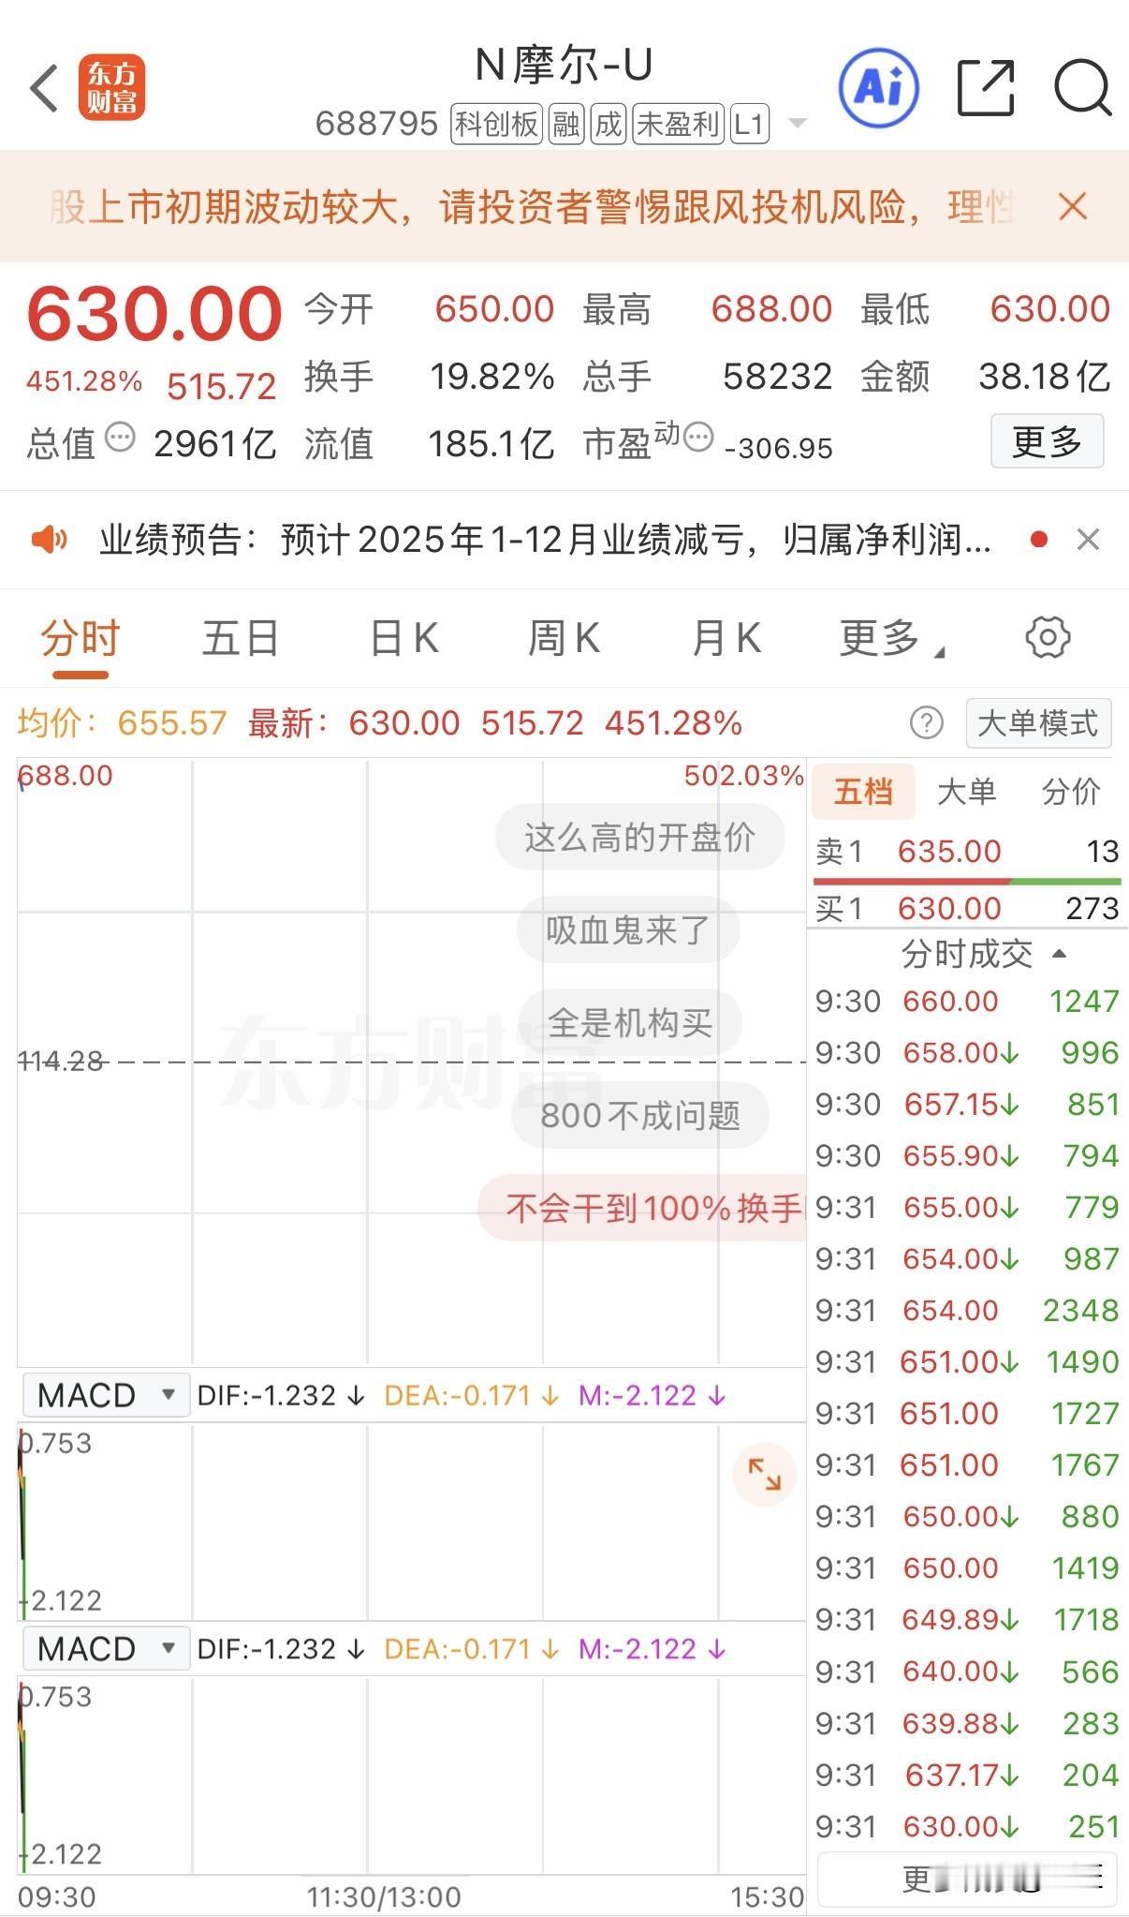Image resolution: width=1129 pixels, height=1917 pixels.
Task: Tap red comment bubble 不会干到100%换手
Action: coord(642,1208)
